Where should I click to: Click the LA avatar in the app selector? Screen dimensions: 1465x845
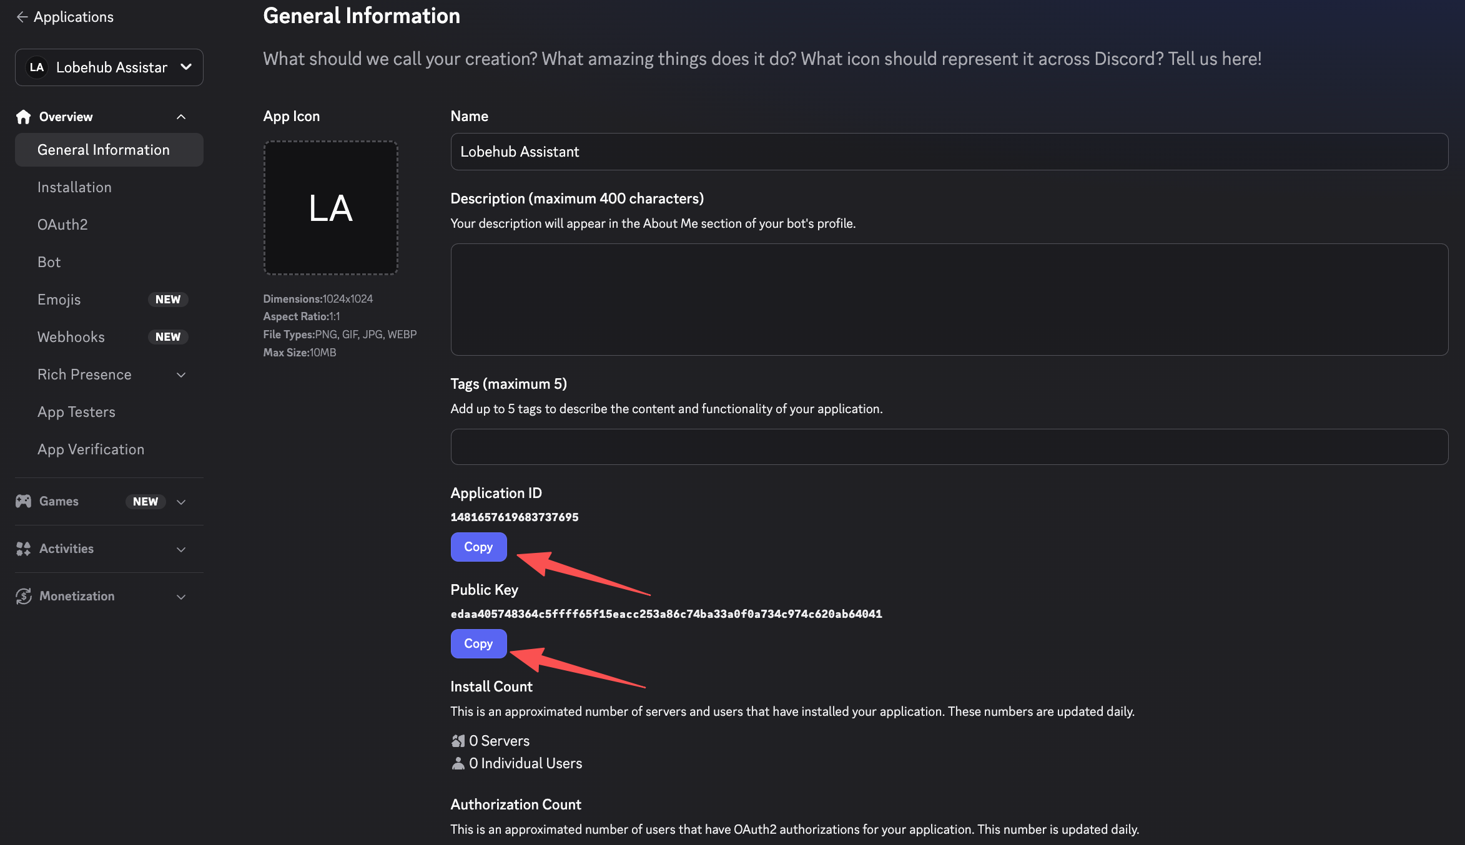coord(37,67)
